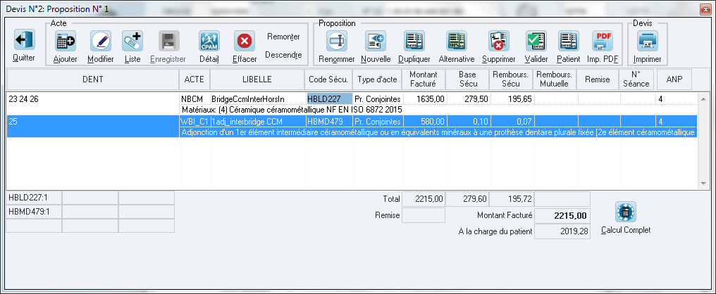Duplicate the proposition with Dupliquer
Screen dimensions: 716x294
(x=414, y=41)
